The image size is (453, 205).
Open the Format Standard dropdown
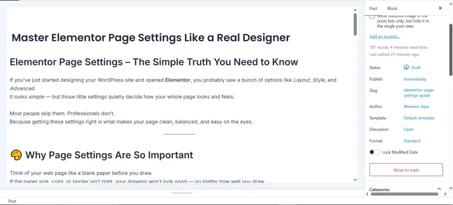coord(411,141)
